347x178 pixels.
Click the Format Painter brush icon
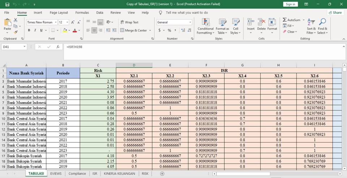(x=16, y=32)
